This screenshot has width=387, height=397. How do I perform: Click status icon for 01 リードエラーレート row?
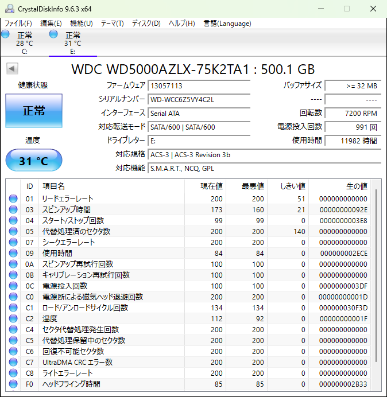[13, 198]
